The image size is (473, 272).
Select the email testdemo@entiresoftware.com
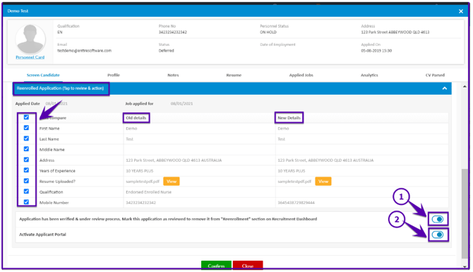click(85, 51)
